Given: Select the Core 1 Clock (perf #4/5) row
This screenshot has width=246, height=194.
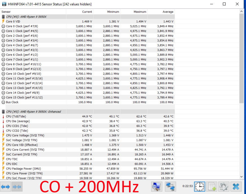Looking at the screenshot, I should pyautogui.click(x=87, y=31).
